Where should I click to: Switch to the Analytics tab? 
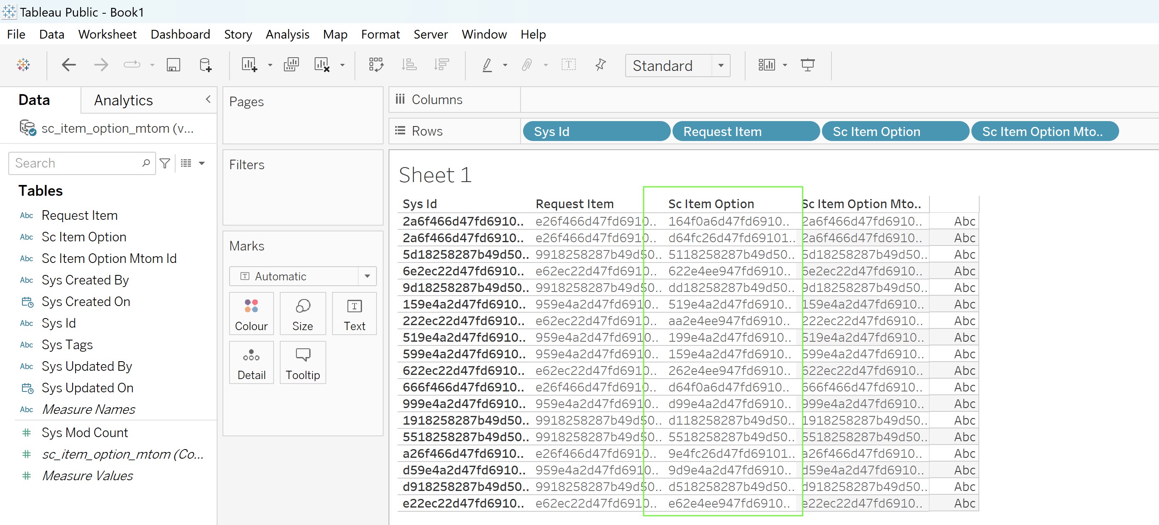[123, 100]
